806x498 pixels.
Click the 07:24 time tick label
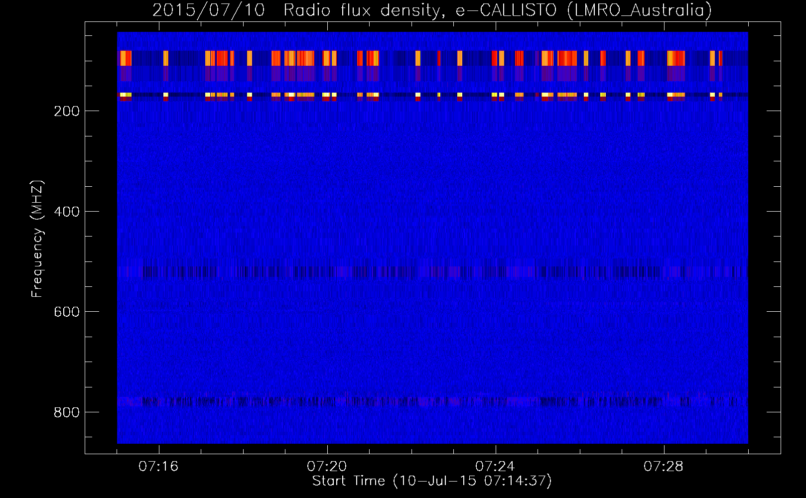(495, 467)
